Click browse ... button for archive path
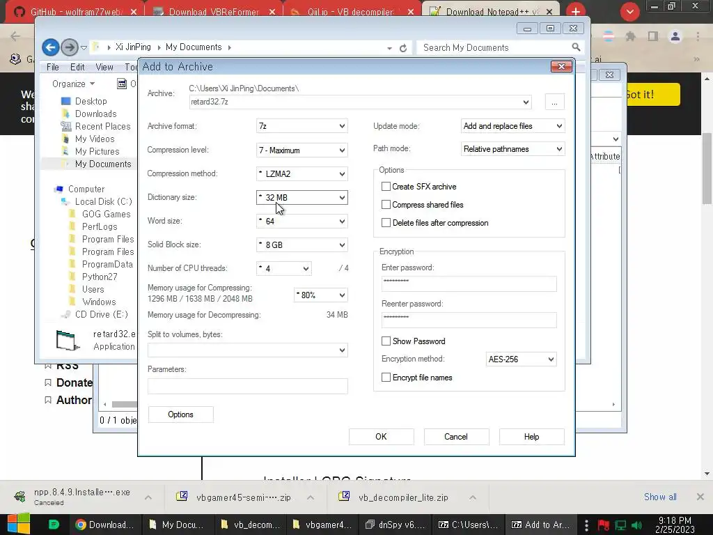 (x=554, y=102)
